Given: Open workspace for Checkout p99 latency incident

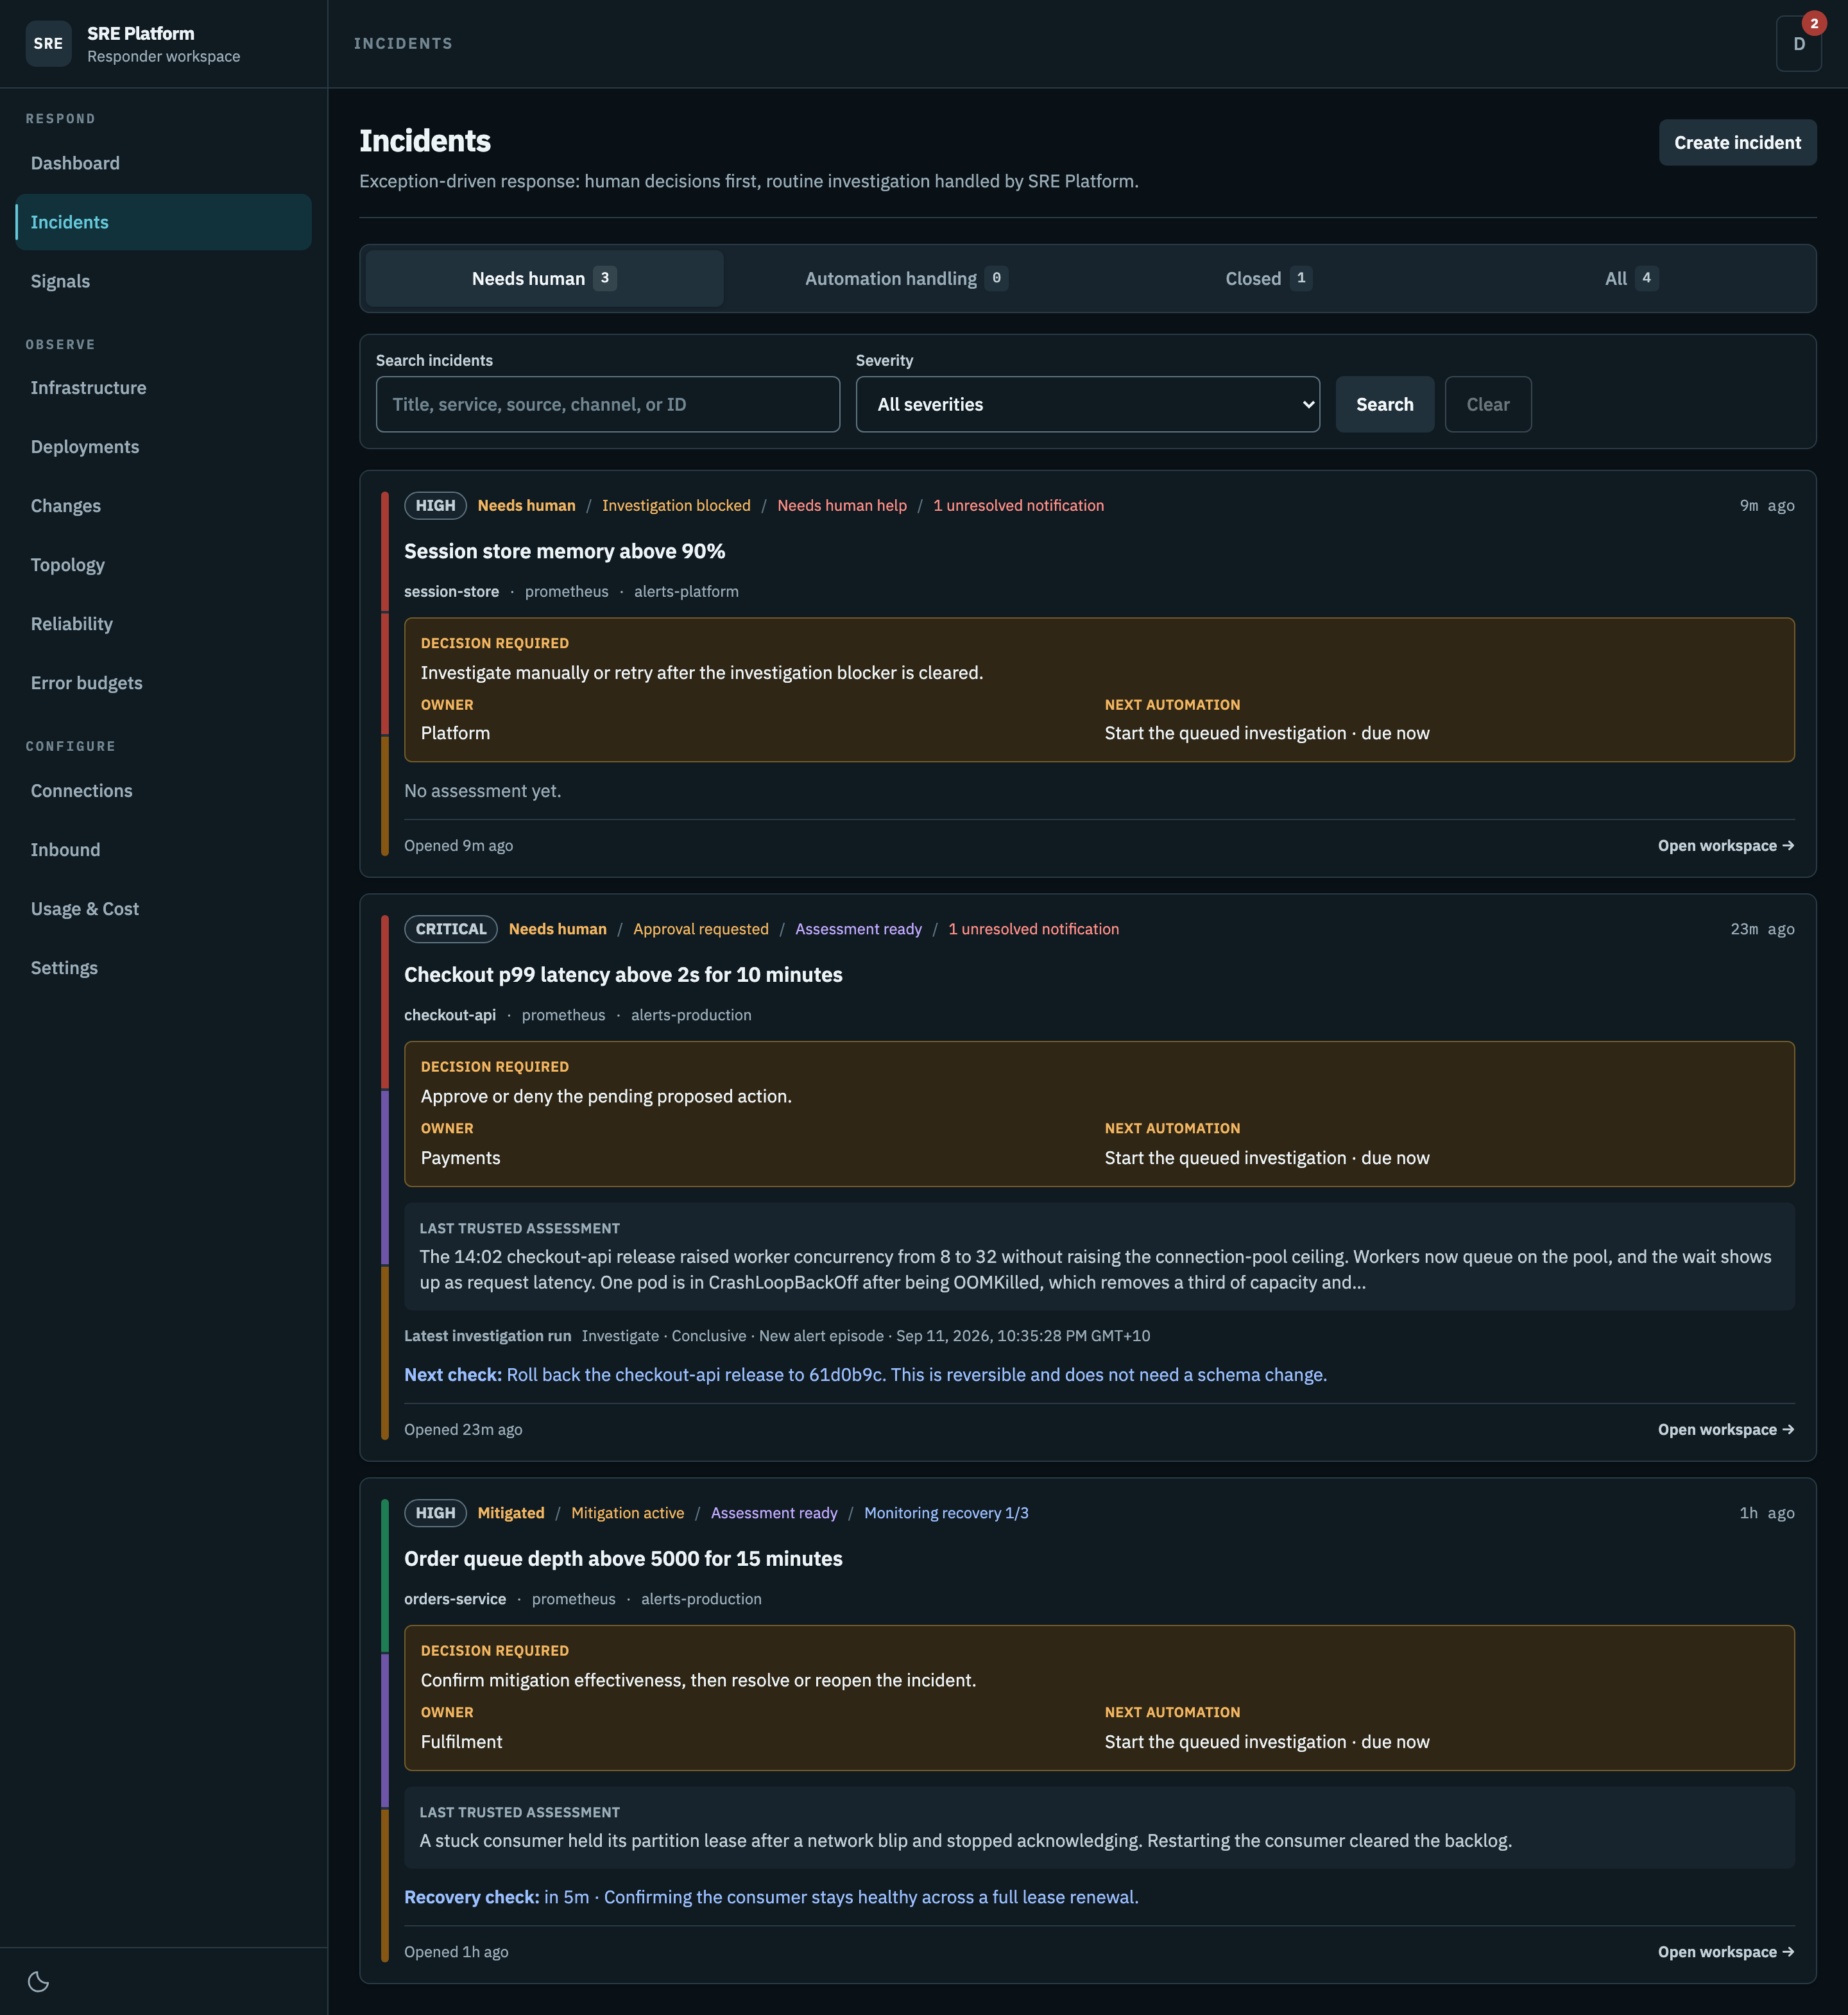Looking at the screenshot, I should [x=1725, y=1430].
